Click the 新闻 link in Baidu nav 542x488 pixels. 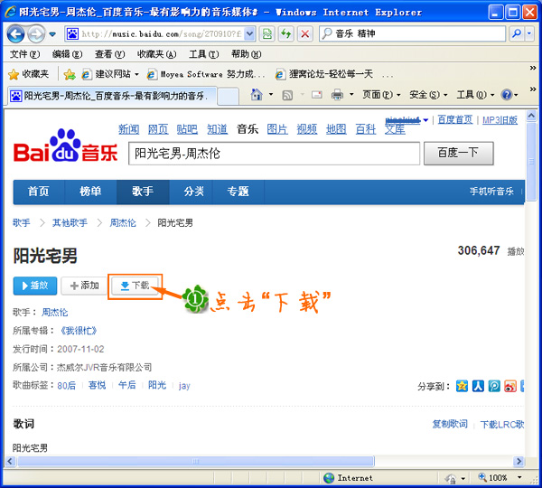click(128, 129)
